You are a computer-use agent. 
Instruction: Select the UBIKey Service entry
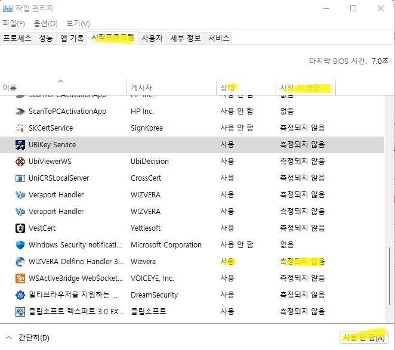pos(52,145)
